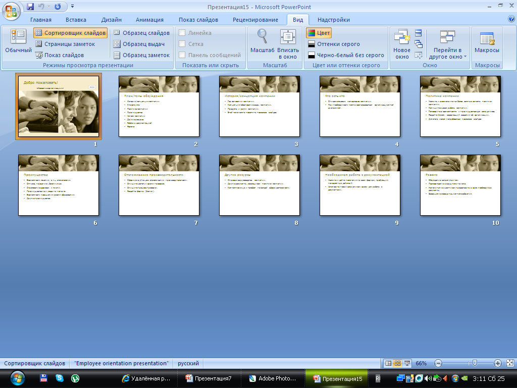Open the quick access toolbar customize arrow
The image size is (517, 388).
coord(73,7)
